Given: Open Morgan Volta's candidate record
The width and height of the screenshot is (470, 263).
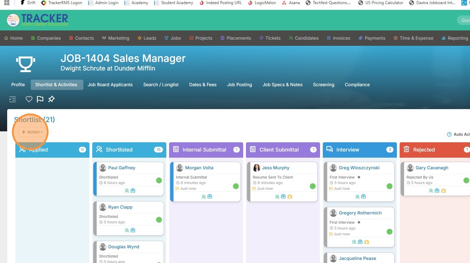Looking at the screenshot, I should click(199, 168).
